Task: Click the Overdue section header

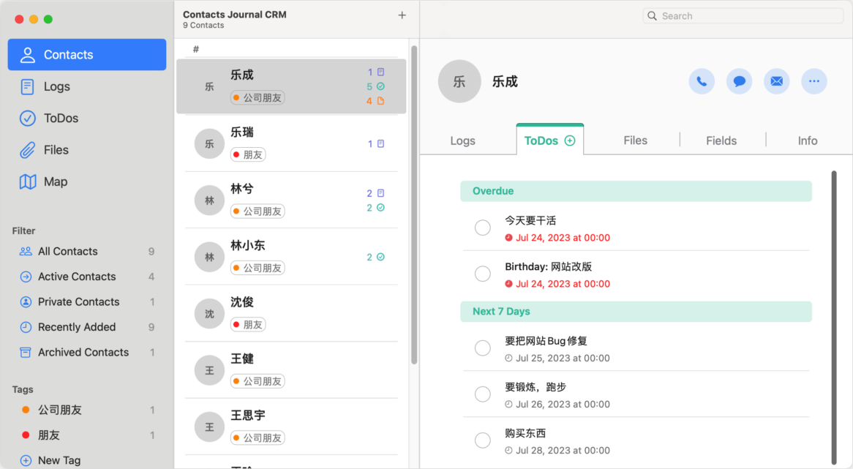Action: 636,191
